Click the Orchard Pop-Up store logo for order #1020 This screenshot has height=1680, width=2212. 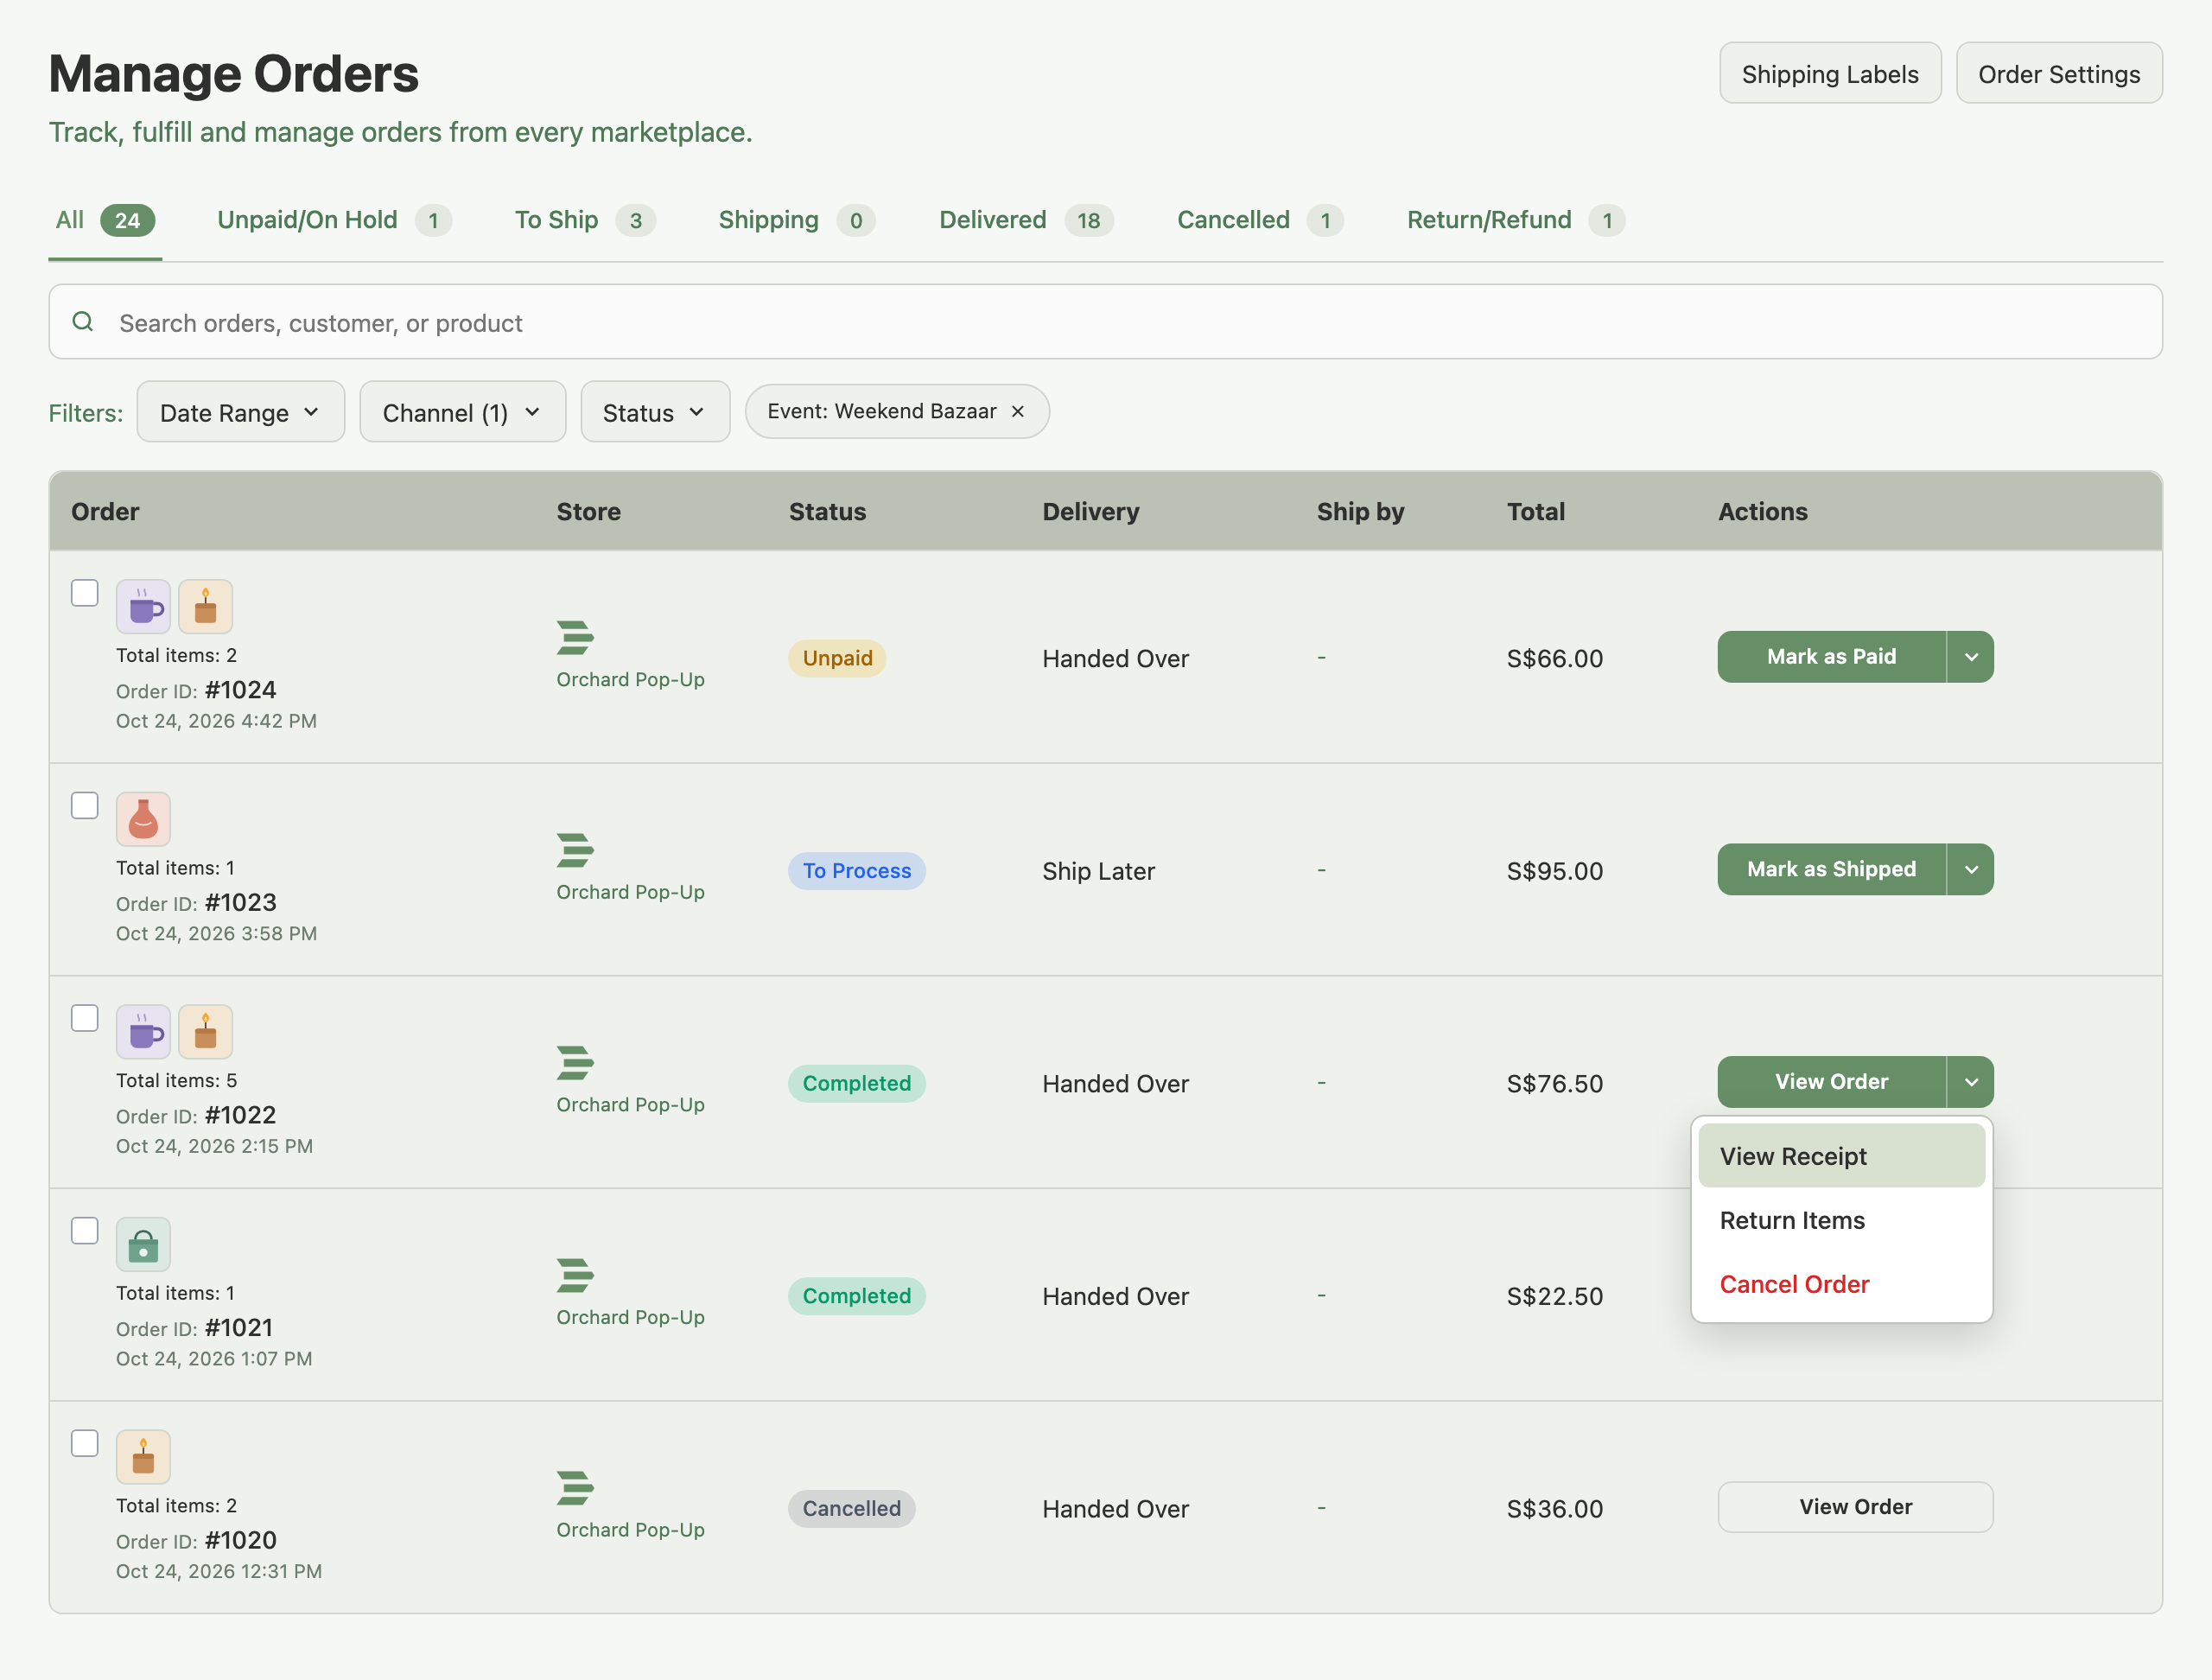click(575, 1488)
